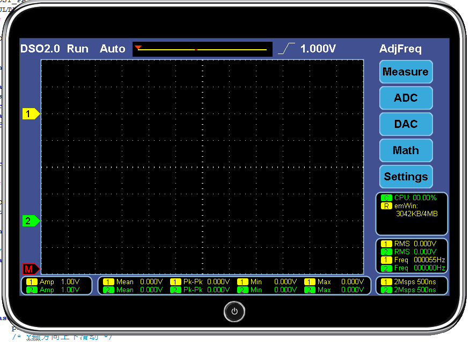The height and width of the screenshot is (342, 470).
Task: Select the red M math marker
Action: pyautogui.click(x=31, y=269)
